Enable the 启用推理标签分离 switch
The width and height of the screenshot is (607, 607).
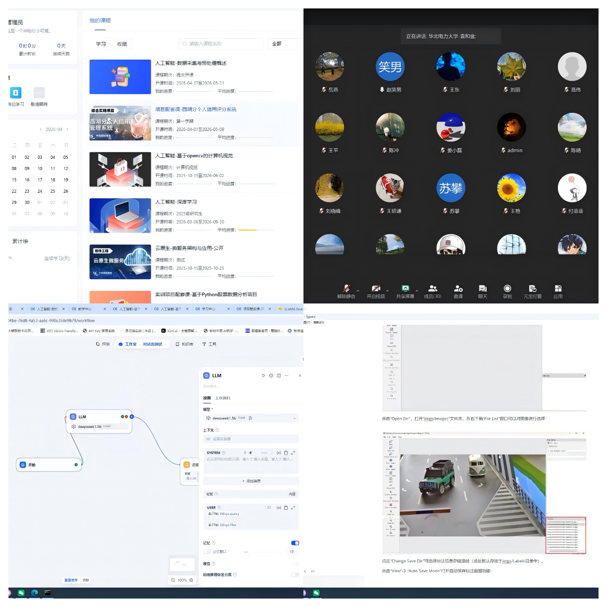pos(295,575)
